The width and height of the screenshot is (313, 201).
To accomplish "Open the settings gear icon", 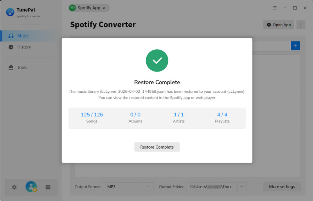I will (14, 187).
